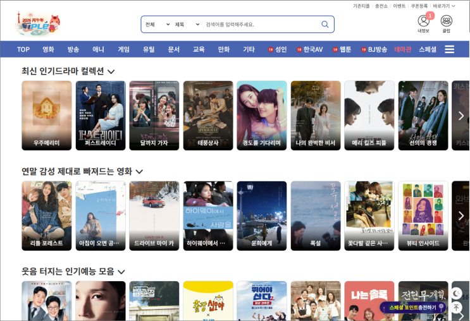The width and height of the screenshot is (470, 321).
Task: Open the 뷰티 인사이드 movie poster
Action: [423, 215]
